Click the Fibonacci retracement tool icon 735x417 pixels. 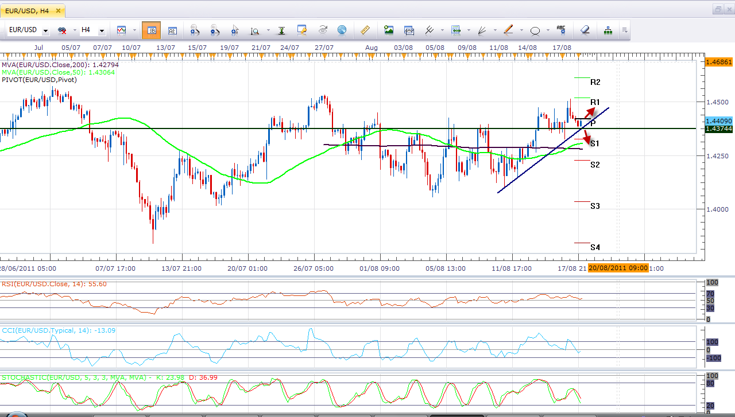point(456,30)
